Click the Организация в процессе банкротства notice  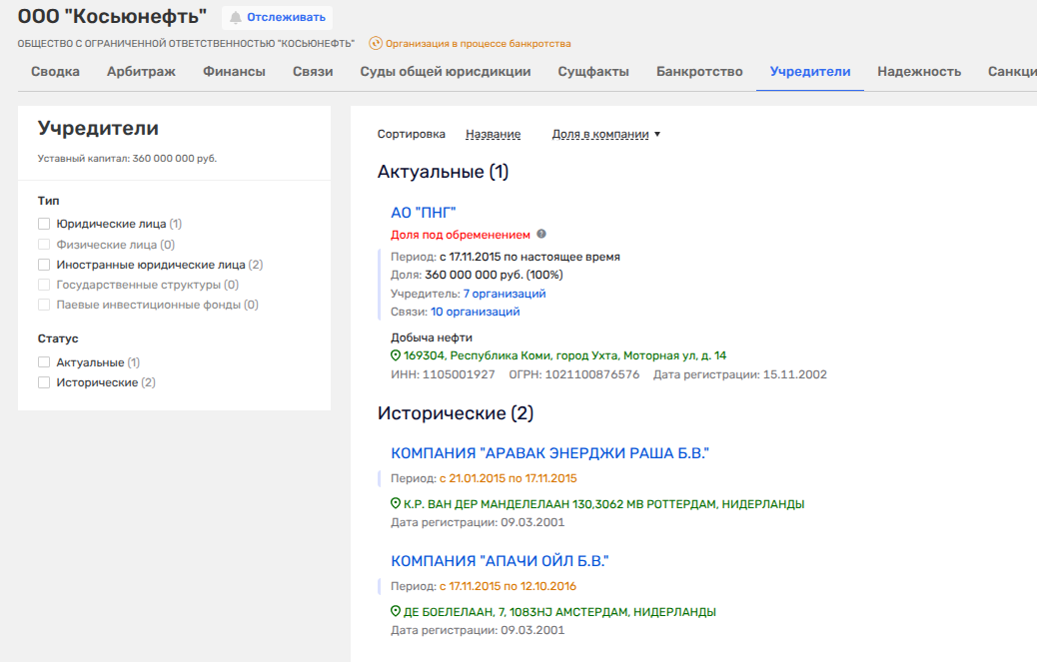tap(478, 44)
